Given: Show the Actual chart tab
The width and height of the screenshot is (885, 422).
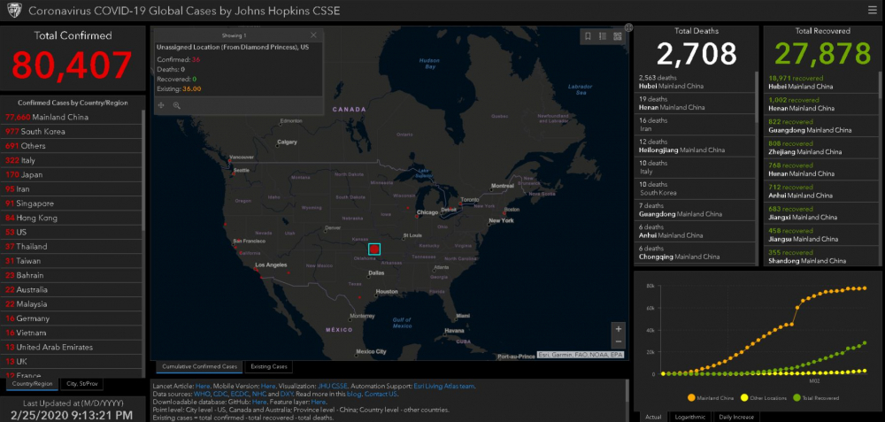Looking at the screenshot, I should [x=653, y=417].
